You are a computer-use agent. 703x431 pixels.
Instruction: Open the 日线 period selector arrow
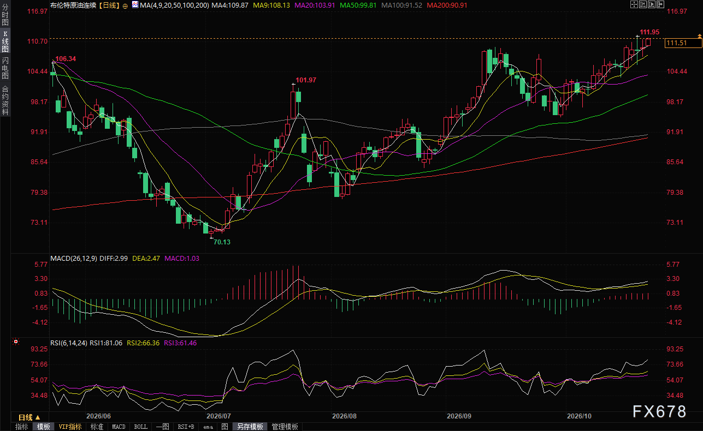[x=38, y=417]
